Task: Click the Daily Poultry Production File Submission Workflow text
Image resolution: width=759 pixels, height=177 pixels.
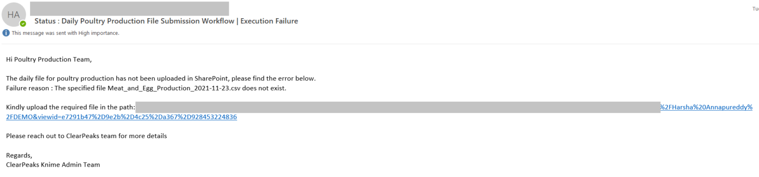Action: 147,21
